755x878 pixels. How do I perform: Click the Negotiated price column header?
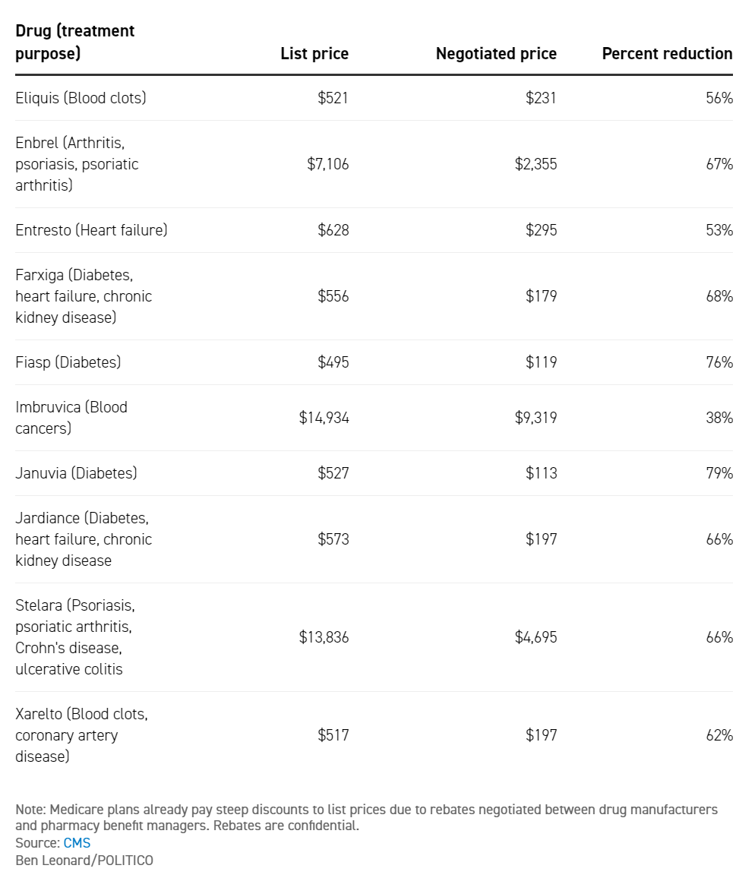(x=496, y=54)
